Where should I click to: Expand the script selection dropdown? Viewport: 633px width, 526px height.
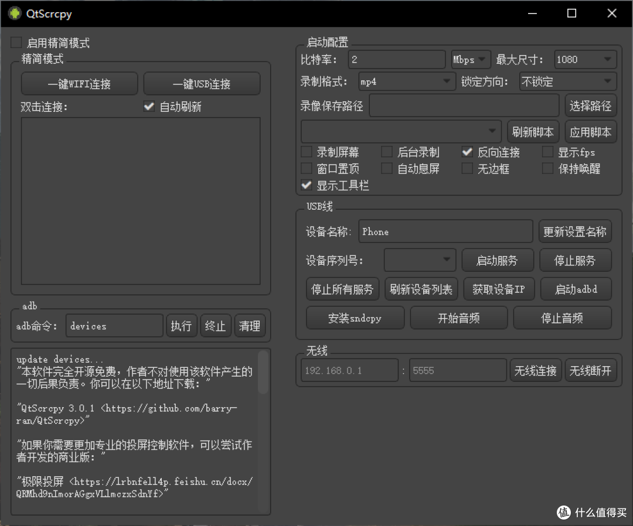(x=401, y=131)
